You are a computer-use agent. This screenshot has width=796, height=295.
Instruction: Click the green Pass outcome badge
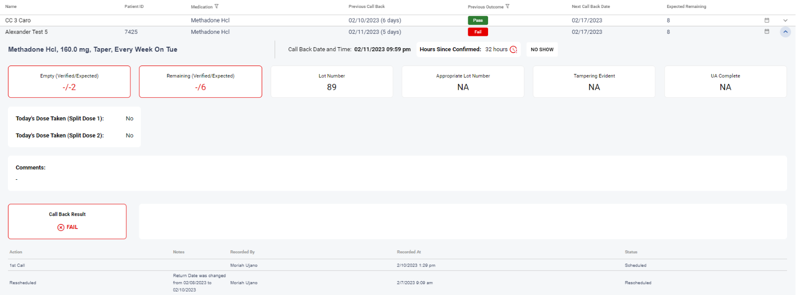478,20
